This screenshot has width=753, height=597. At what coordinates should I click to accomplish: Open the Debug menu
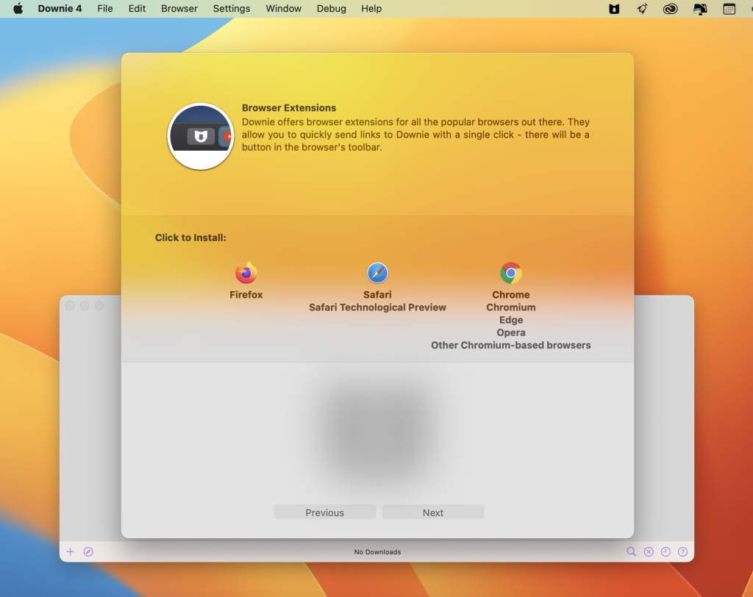[x=332, y=9]
